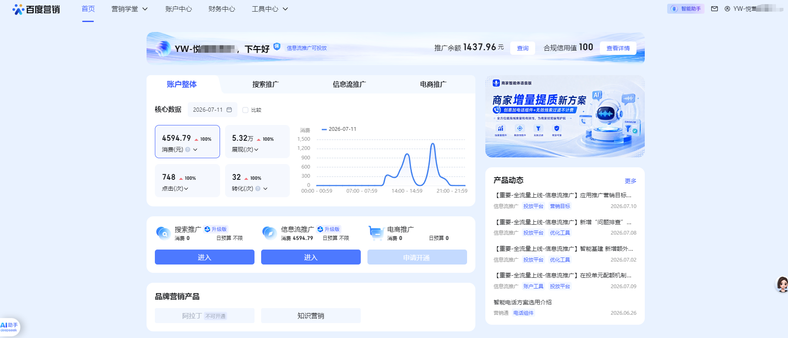Open news 应用推广营销目标 item
Image resolution: width=788 pixels, height=338 pixels.
tap(563, 195)
